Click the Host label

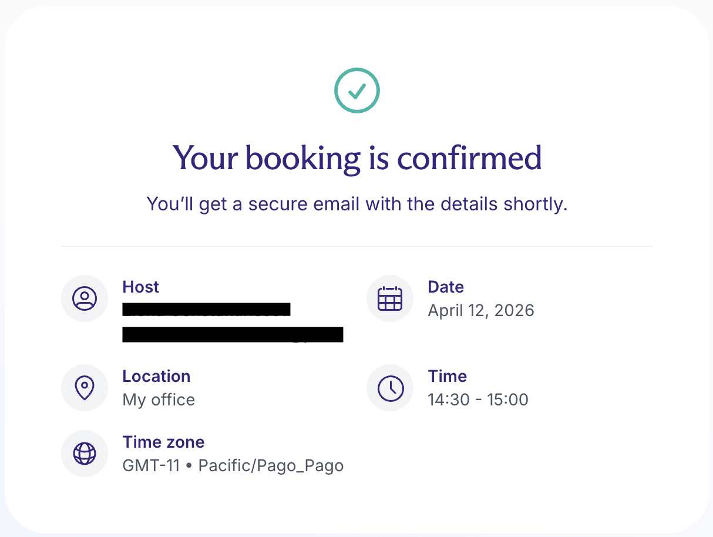click(x=141, y=287)
